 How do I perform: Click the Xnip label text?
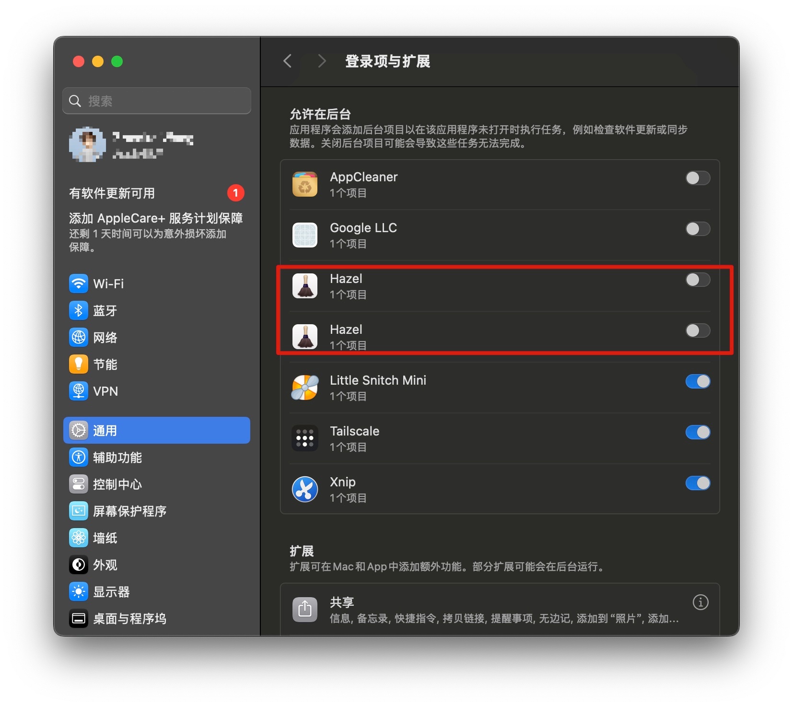[342, 482]
